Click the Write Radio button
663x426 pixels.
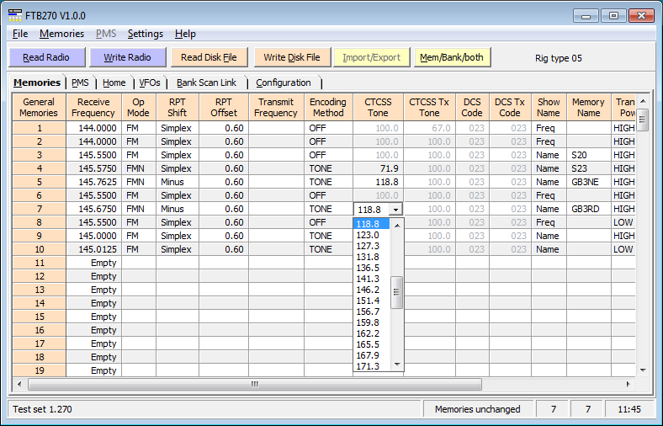click(127, 57)
